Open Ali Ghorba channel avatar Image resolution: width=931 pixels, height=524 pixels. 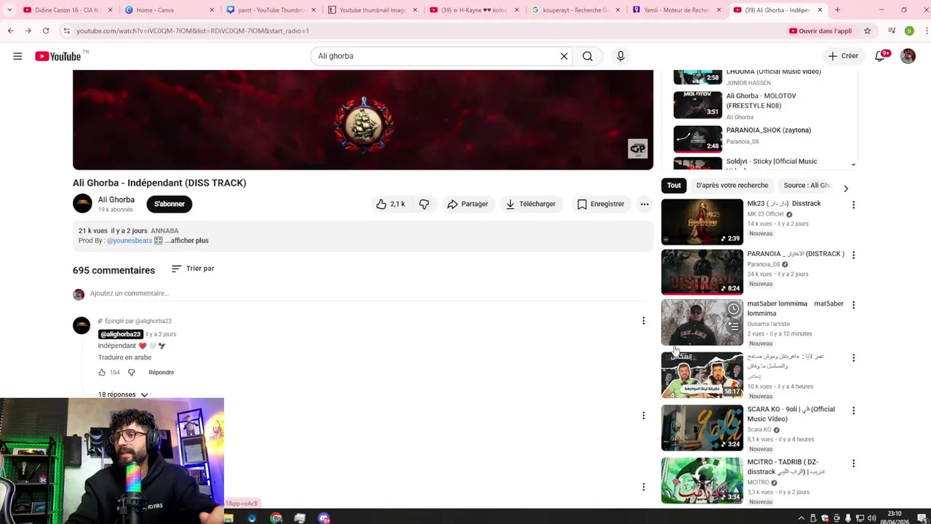(82, 204)
